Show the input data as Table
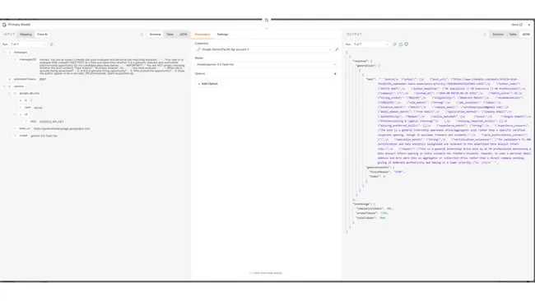Image resolution: width=535 pixels, height=301 pixels. click(x=170, y=35)
